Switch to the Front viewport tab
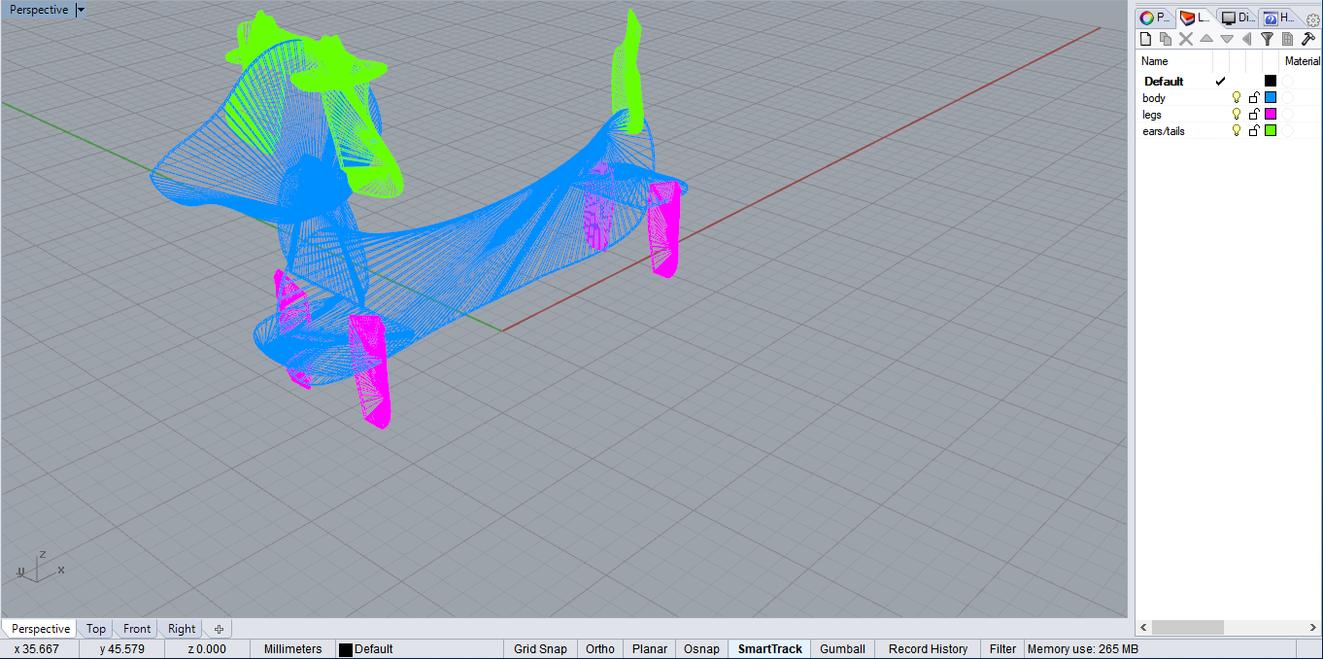 (137, 629)
